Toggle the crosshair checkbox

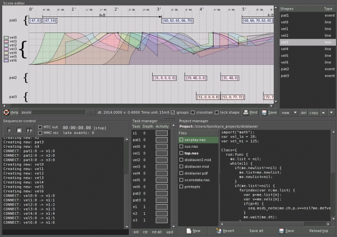coord(192,112)
